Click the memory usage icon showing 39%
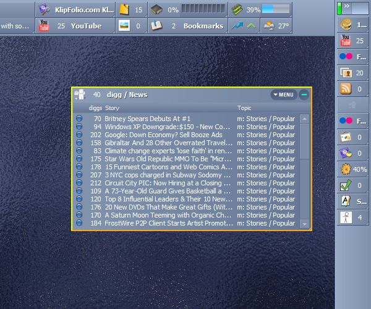The height and width of the screenshot is (309, 371). pyautogui.click(x=237, y=10)
